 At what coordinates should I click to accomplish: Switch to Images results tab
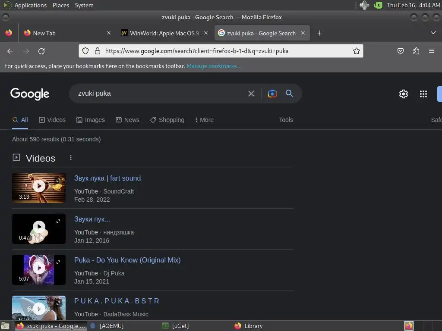click(91, 120)
